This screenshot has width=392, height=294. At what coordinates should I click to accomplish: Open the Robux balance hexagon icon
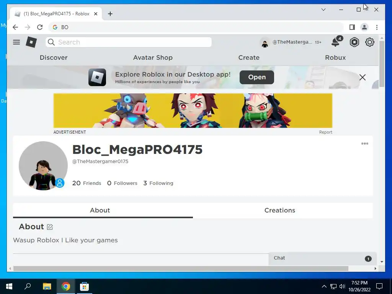coord(354,42)
